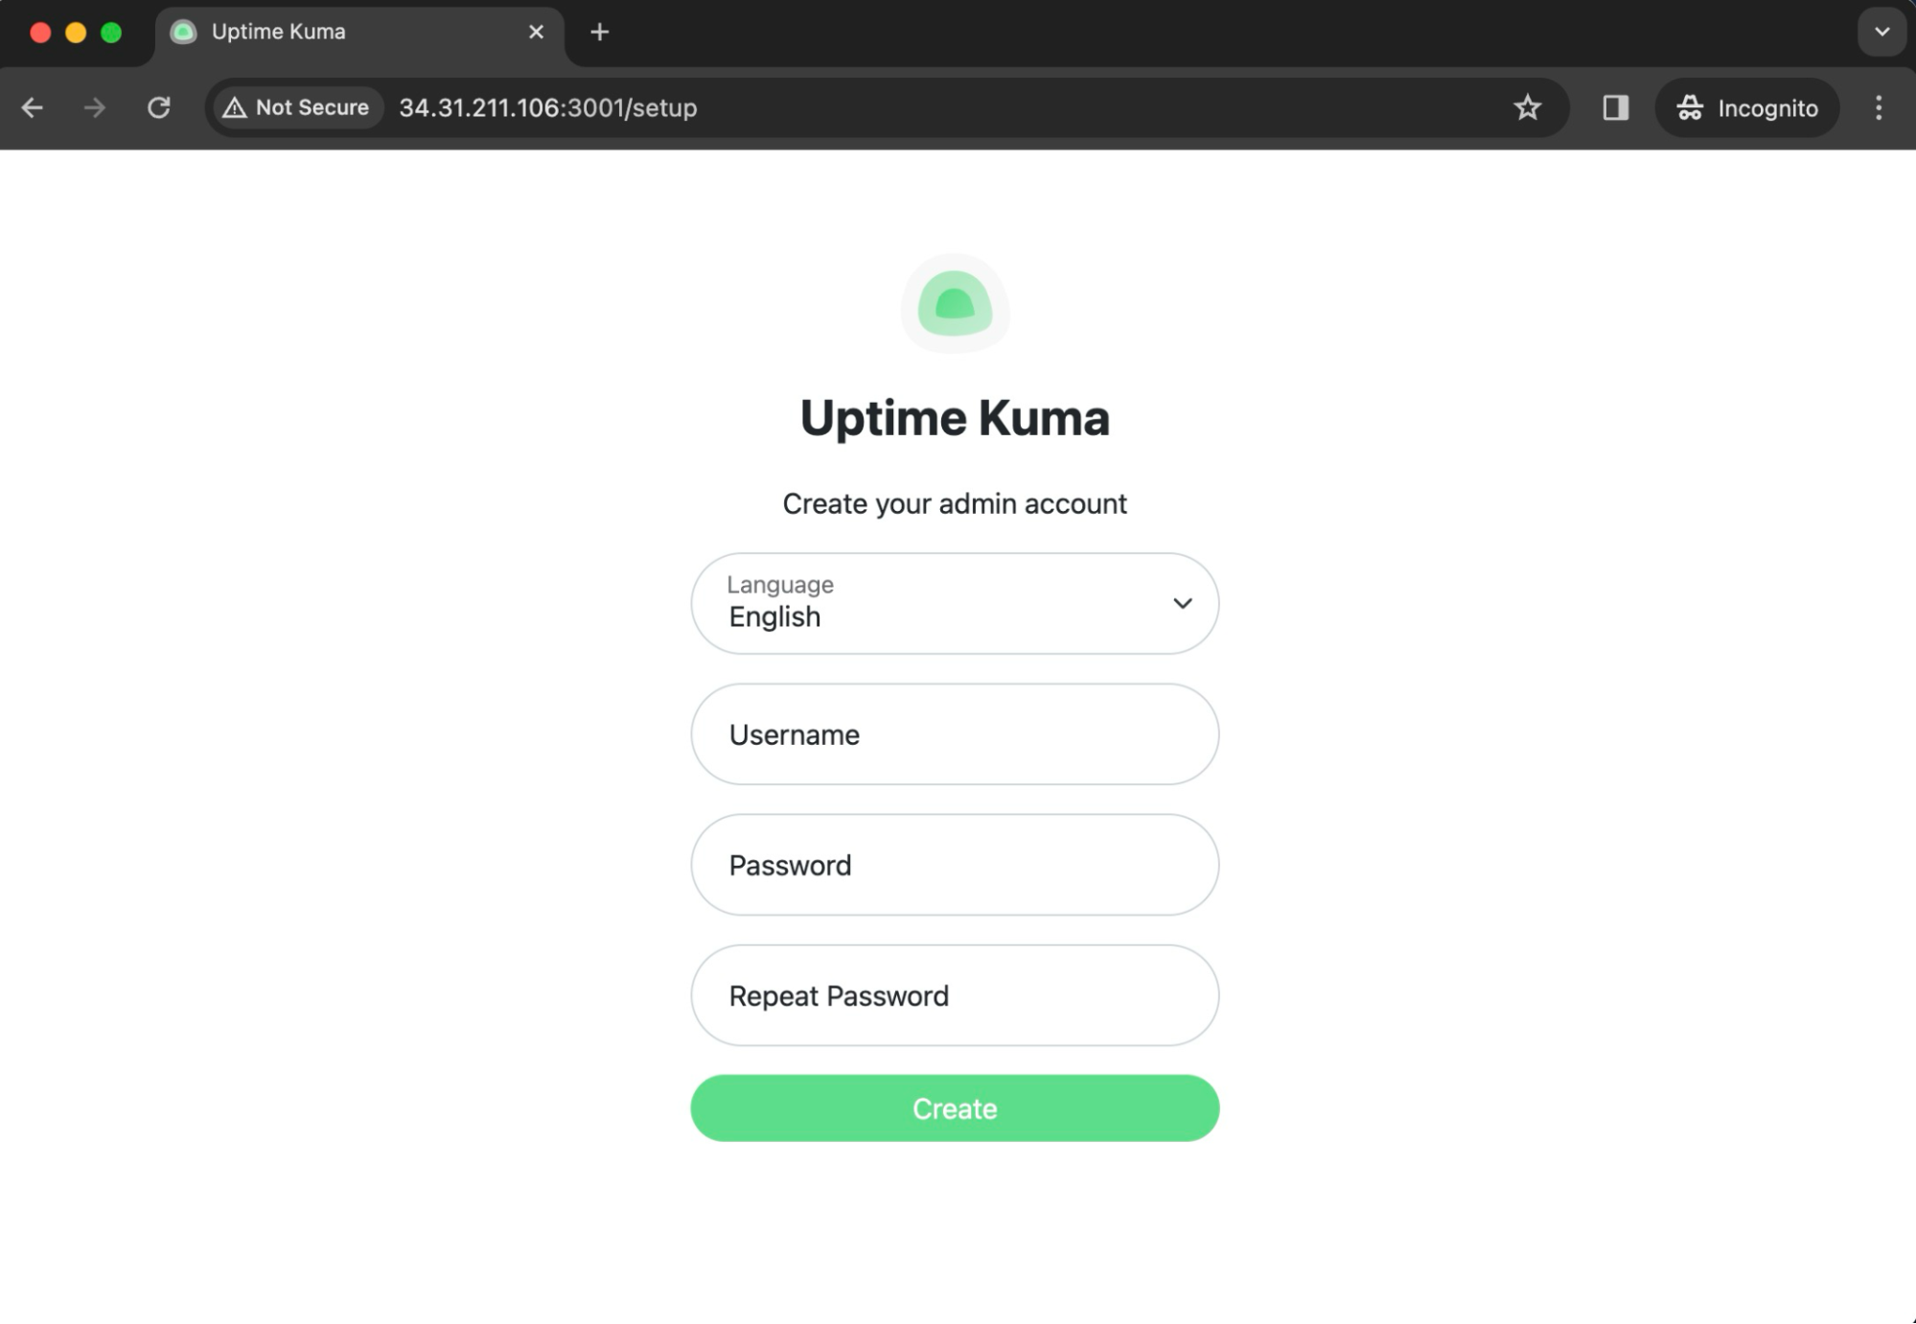Viewport: 1916px width, 1324px height.
Task: Open the browser side panel icon
Action: click(1616, 107)
